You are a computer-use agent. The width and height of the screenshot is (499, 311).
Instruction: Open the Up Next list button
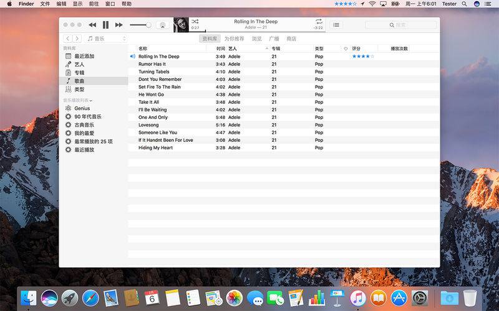336,25
